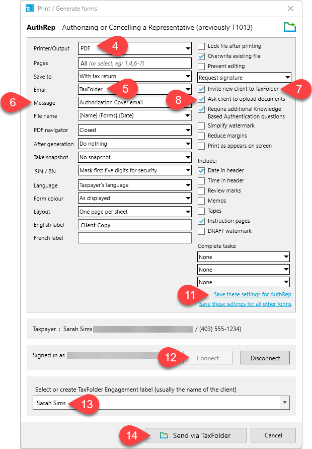The image size is (312, 449).
Task: Open the After generation dropdown
Action: click(135, 144)
